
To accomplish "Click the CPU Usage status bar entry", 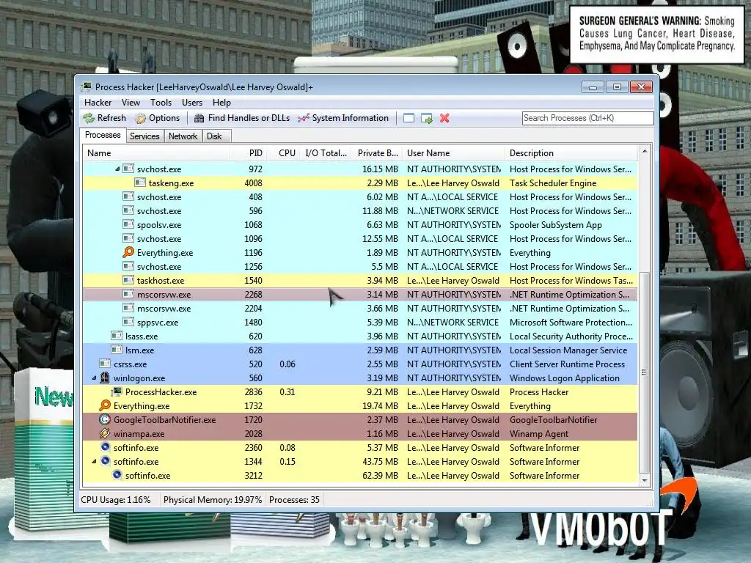I will pyautogui.click(x=116, y=499).
